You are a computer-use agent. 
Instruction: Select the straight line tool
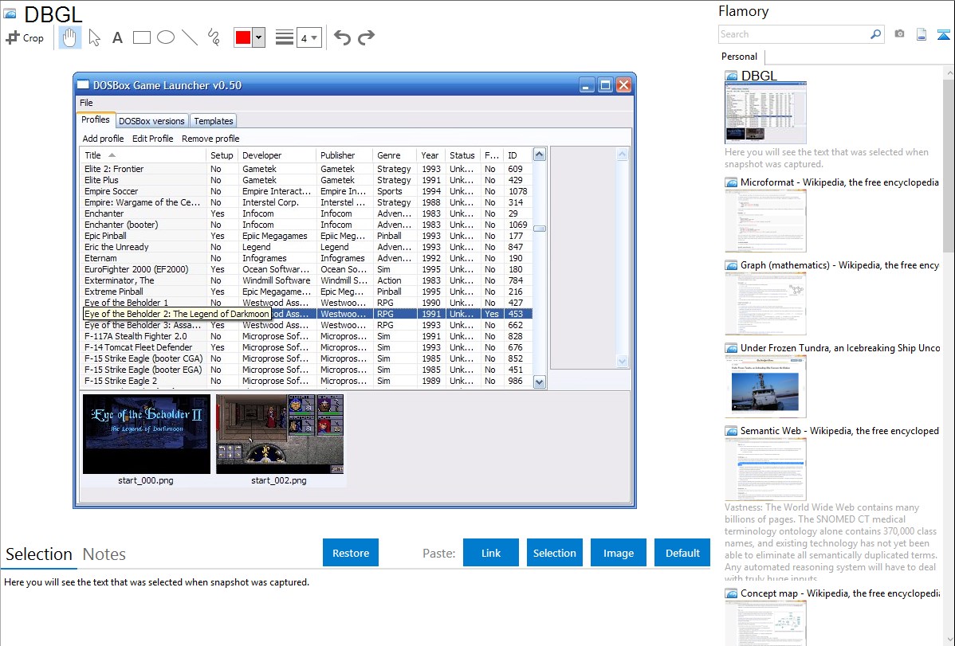(190, 37)
